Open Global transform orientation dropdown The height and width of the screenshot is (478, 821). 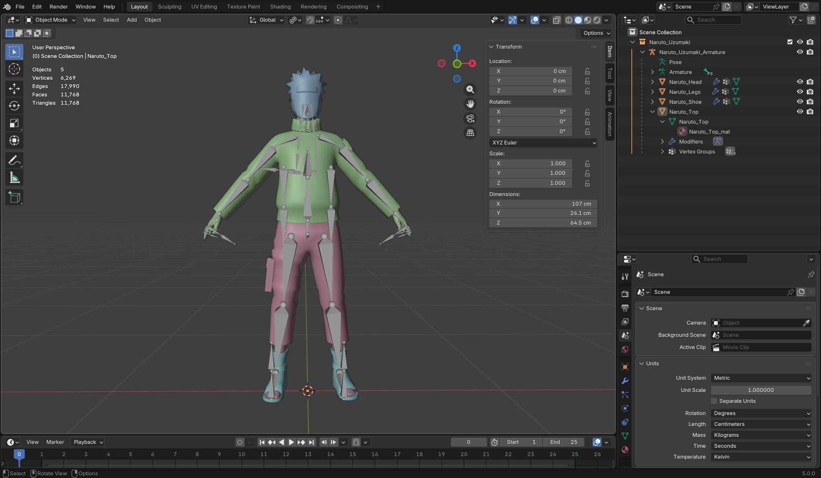click(266, 20)
